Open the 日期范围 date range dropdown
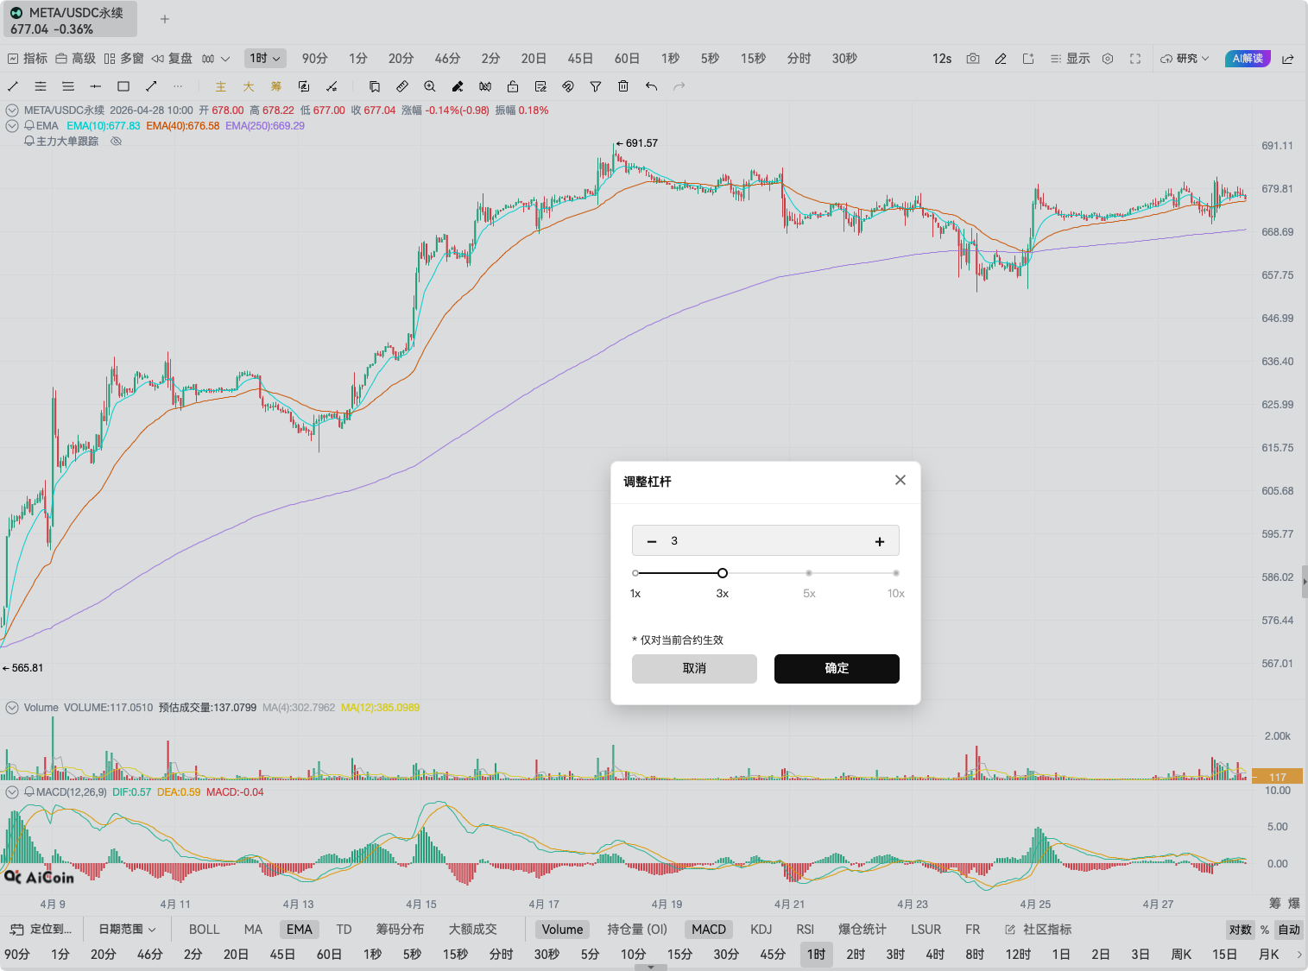Viewport: 1308px width, 971px height. pyautogui.click(x=126, y=929)
